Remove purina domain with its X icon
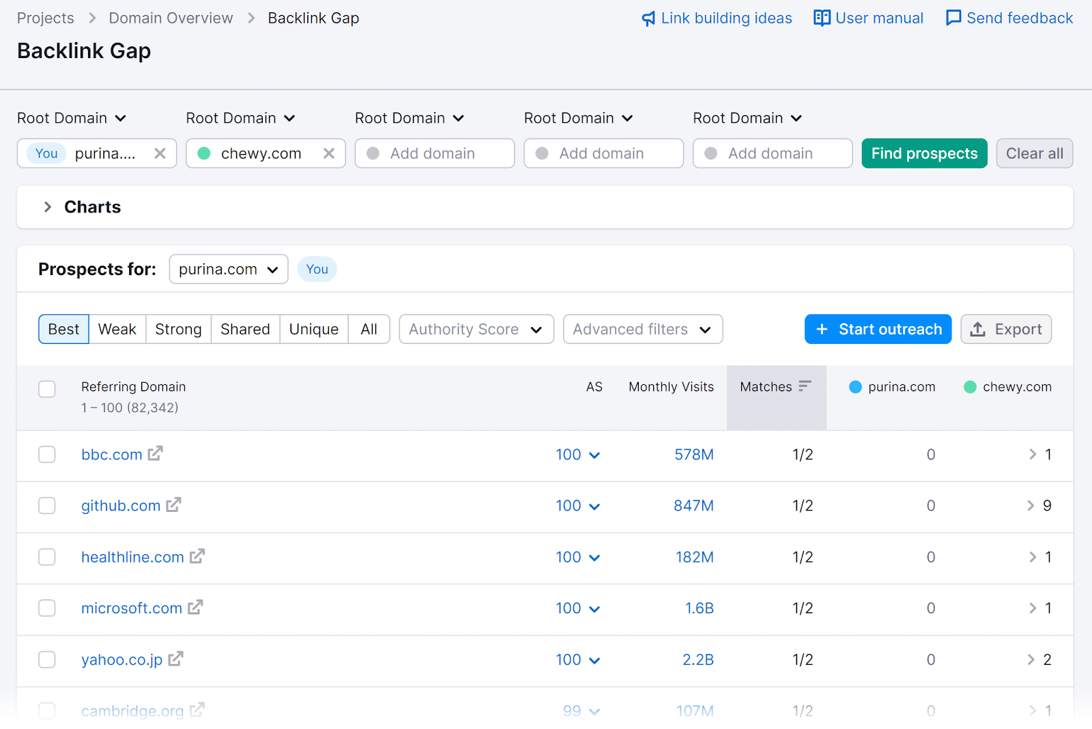Screen dimensions: 1092x729 pyautogui.click(x=160, y=154)
